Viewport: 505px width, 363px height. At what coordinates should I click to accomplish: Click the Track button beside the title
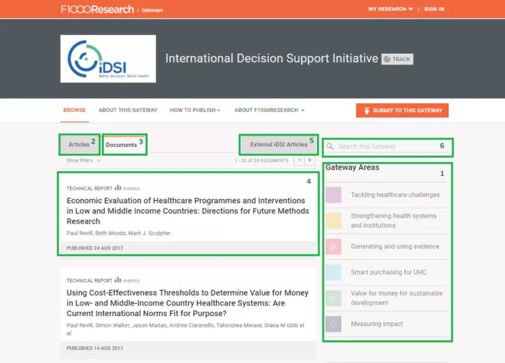click(397, 59)
